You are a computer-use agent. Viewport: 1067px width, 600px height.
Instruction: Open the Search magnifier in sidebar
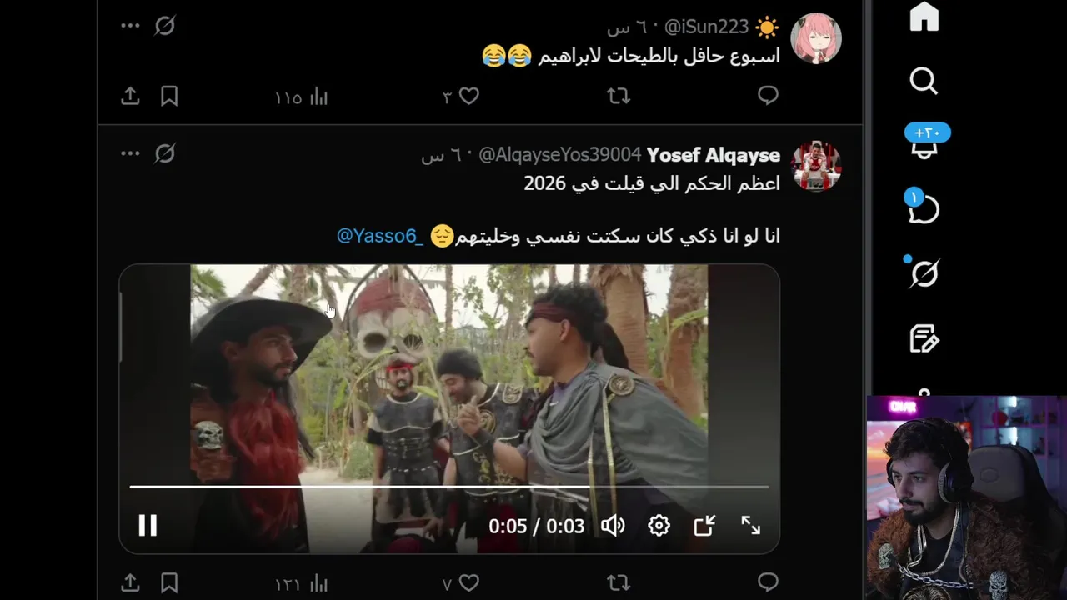(x=924, y=81)
